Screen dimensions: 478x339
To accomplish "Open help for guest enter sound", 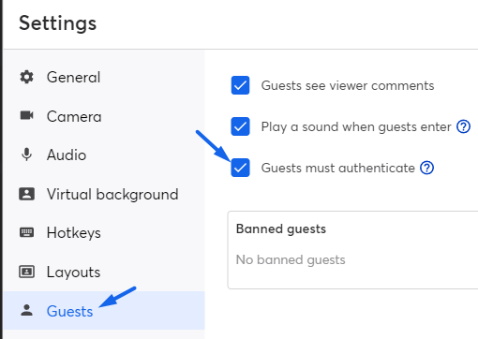I will [x=463, y=126].
